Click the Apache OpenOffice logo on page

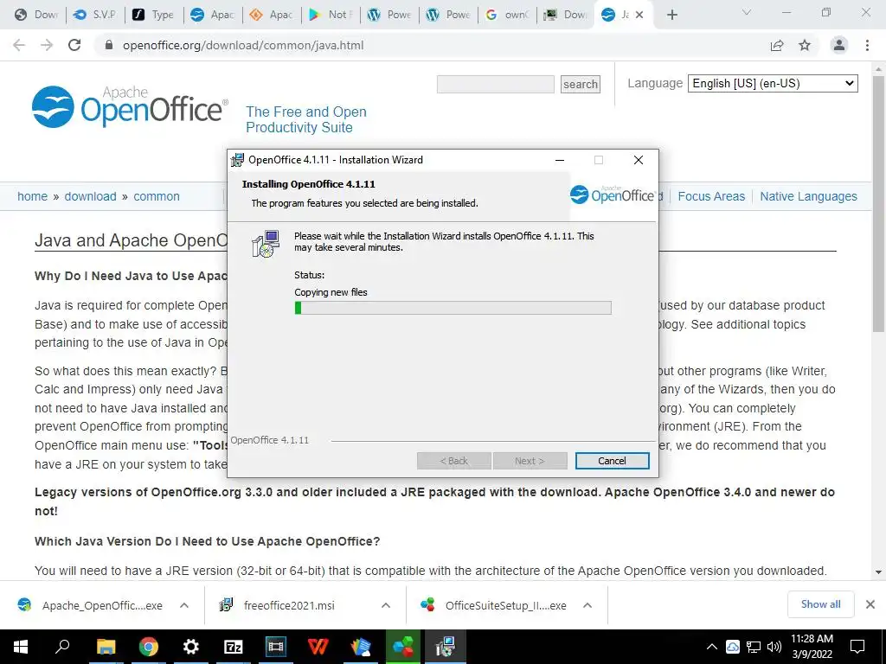(131, 106)
